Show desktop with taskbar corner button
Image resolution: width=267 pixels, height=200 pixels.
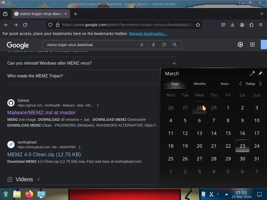[259, 194]
